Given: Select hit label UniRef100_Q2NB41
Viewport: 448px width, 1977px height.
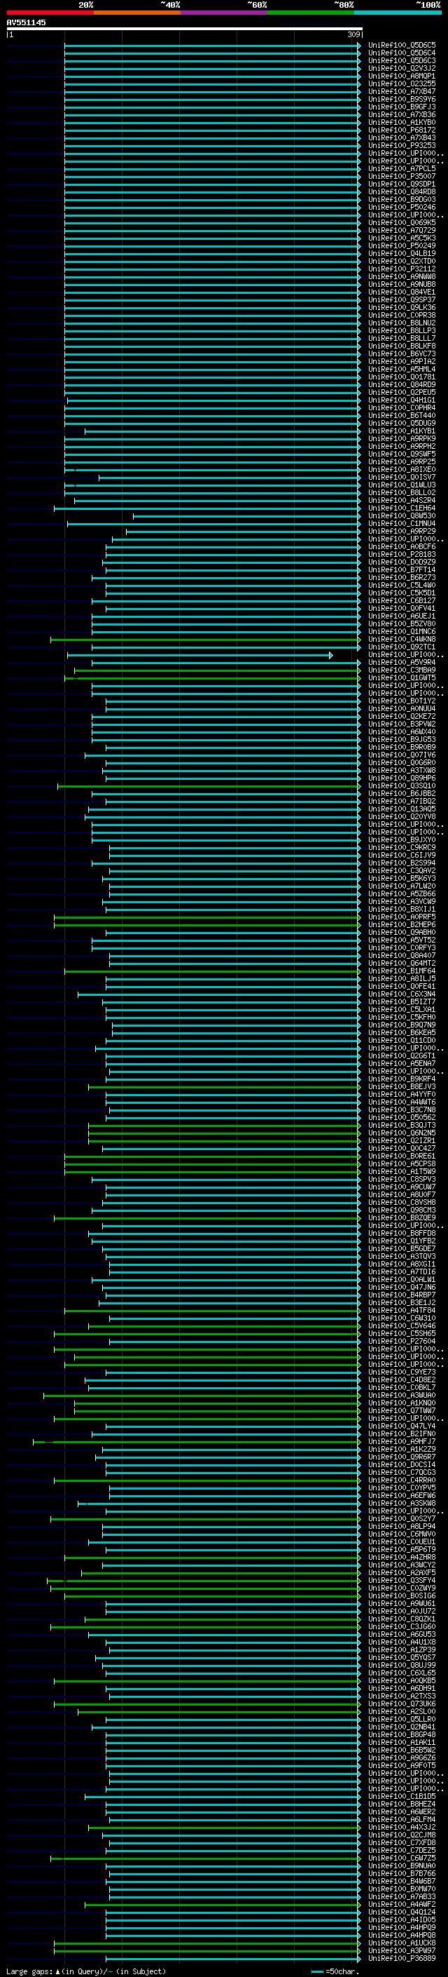Looking at the screenshot, I should coord(402,1727).
